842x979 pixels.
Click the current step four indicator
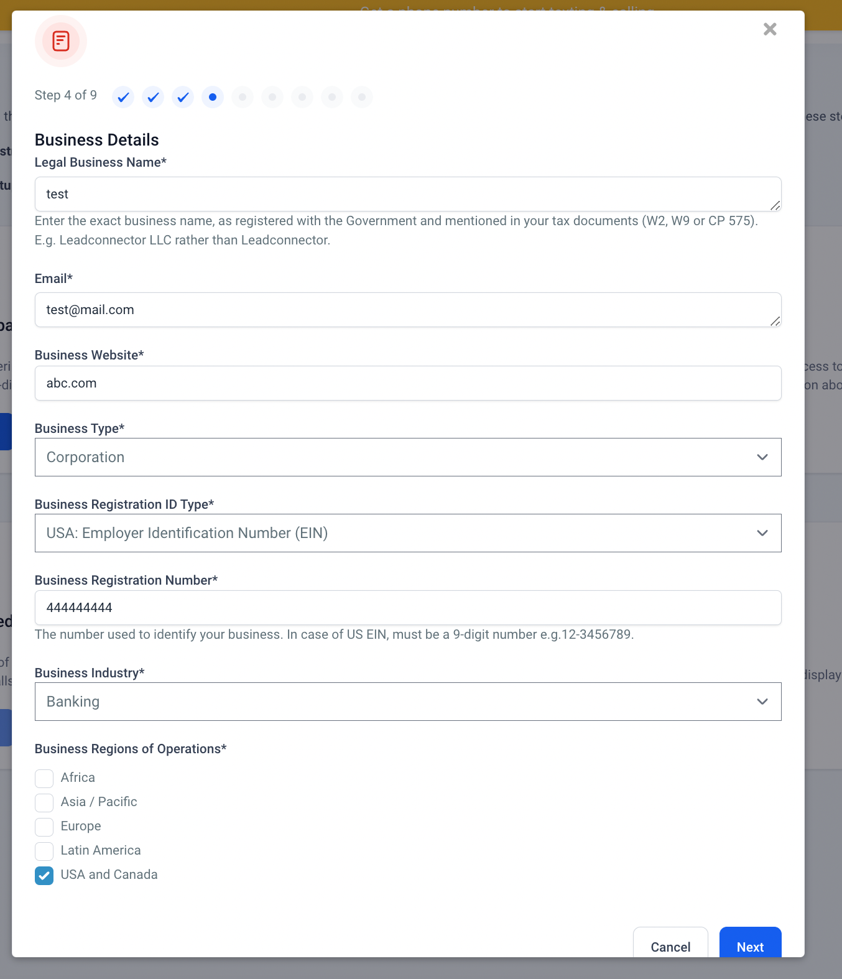213,97
